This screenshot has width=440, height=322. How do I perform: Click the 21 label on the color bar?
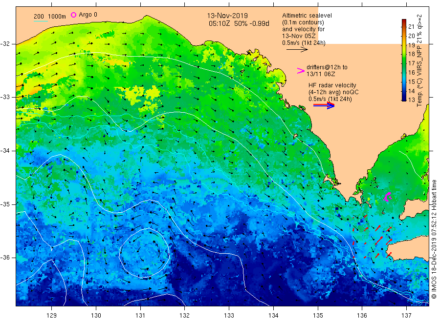click(x=411, y=27)
